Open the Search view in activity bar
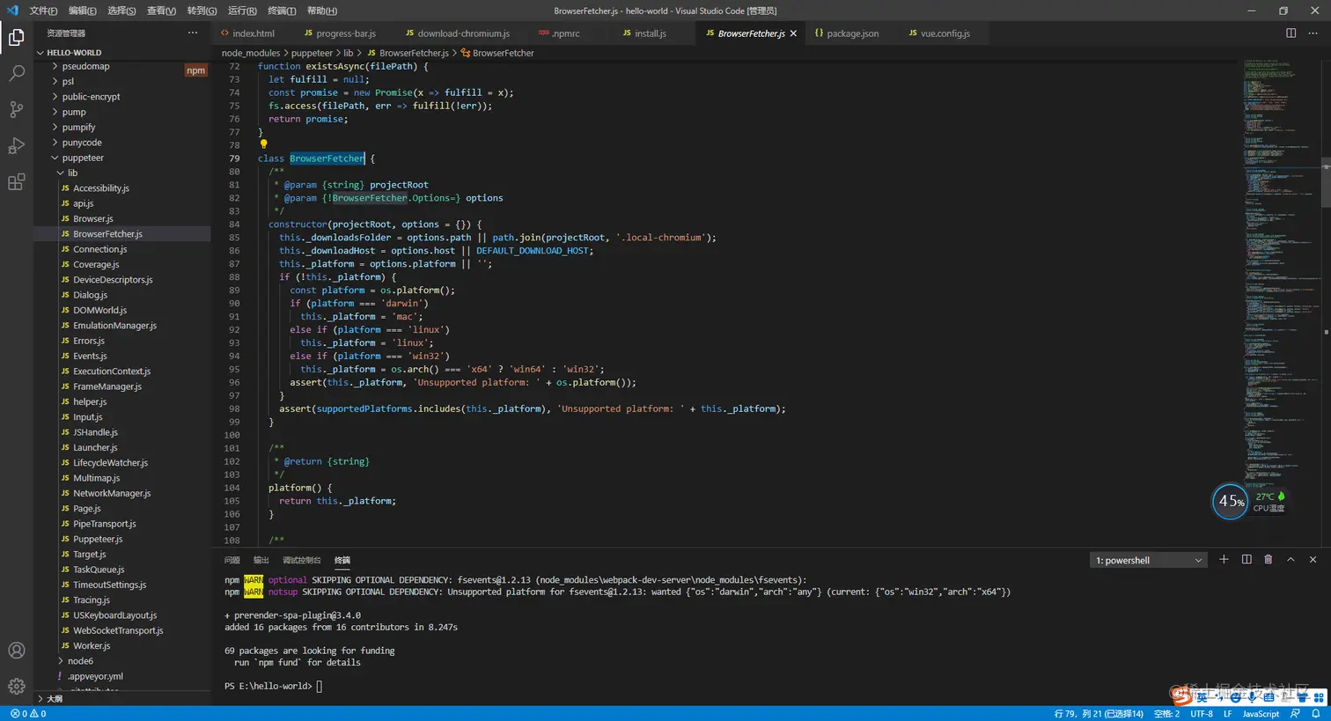This screenshot has width=1331, height=721. pos(16,73)
